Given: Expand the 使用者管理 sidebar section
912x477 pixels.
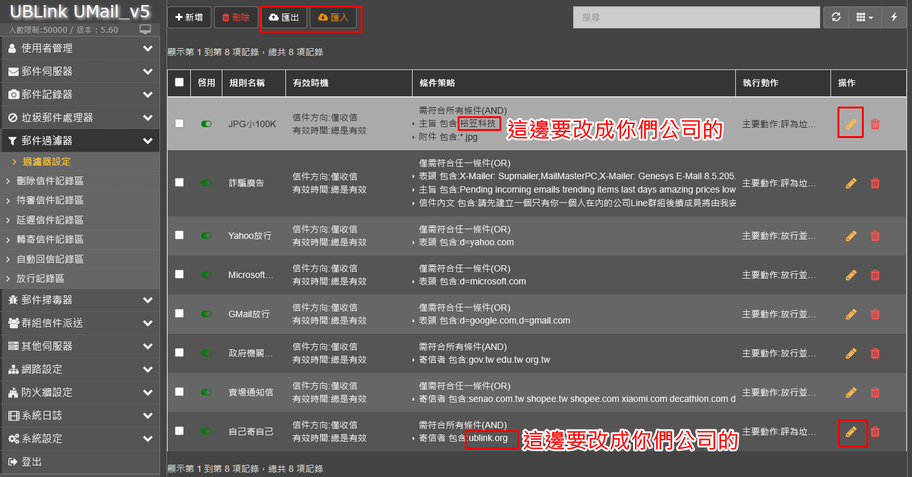Looking at the screenshot, I should (x=80, y=48).
